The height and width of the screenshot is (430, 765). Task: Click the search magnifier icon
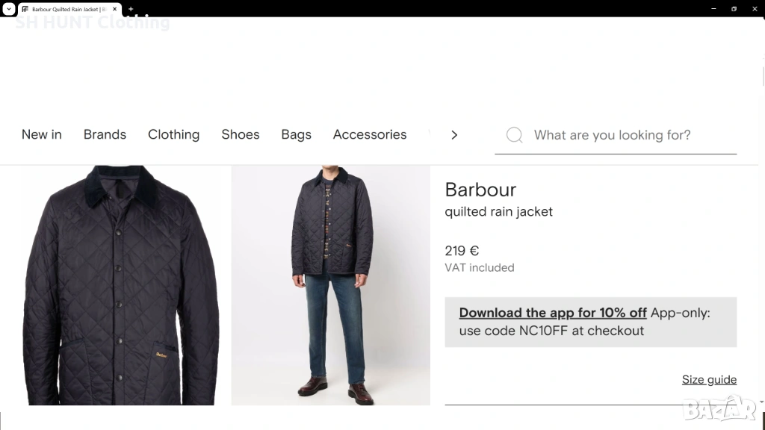point(514,135)
